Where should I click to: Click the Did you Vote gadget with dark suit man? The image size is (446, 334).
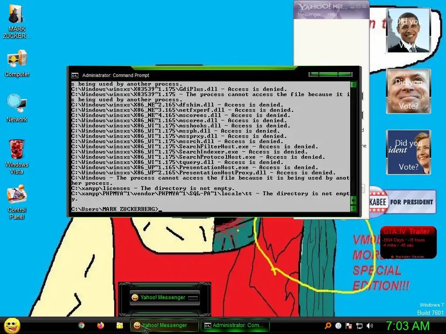[x=409, y=30]
